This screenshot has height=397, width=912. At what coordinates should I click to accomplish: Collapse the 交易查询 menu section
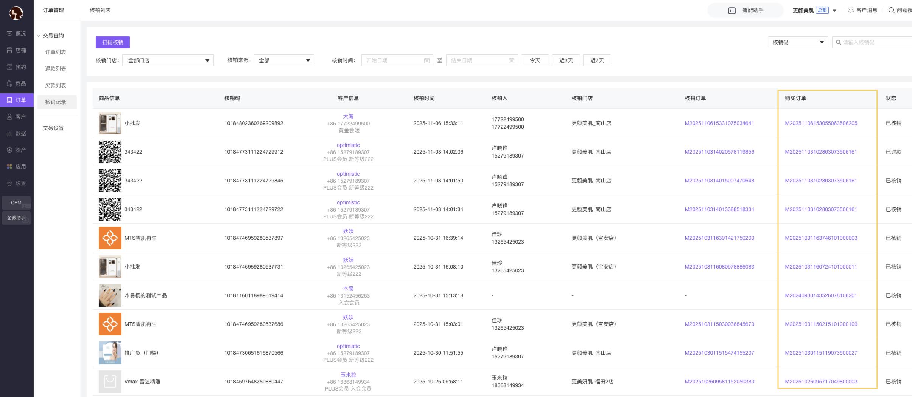point(39,36)
